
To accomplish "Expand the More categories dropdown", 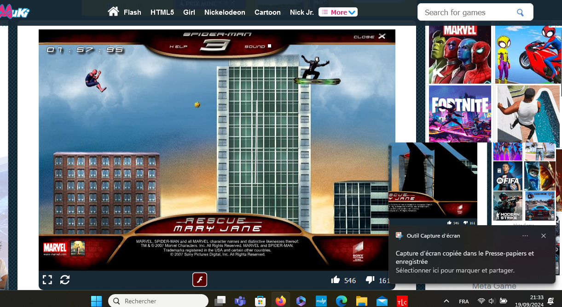I will (338, 12).
